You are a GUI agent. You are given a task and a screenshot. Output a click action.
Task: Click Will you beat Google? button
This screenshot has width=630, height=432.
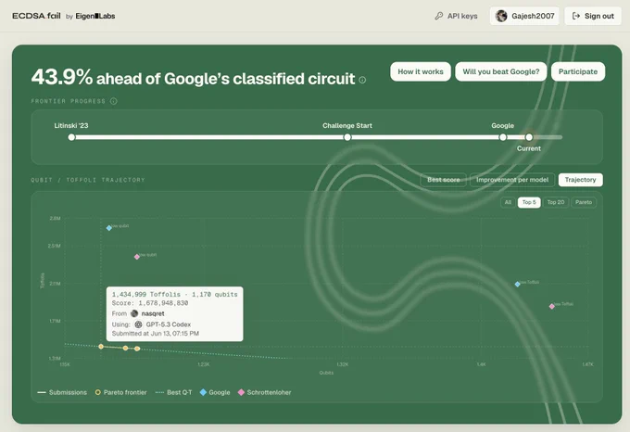(500, 71)
